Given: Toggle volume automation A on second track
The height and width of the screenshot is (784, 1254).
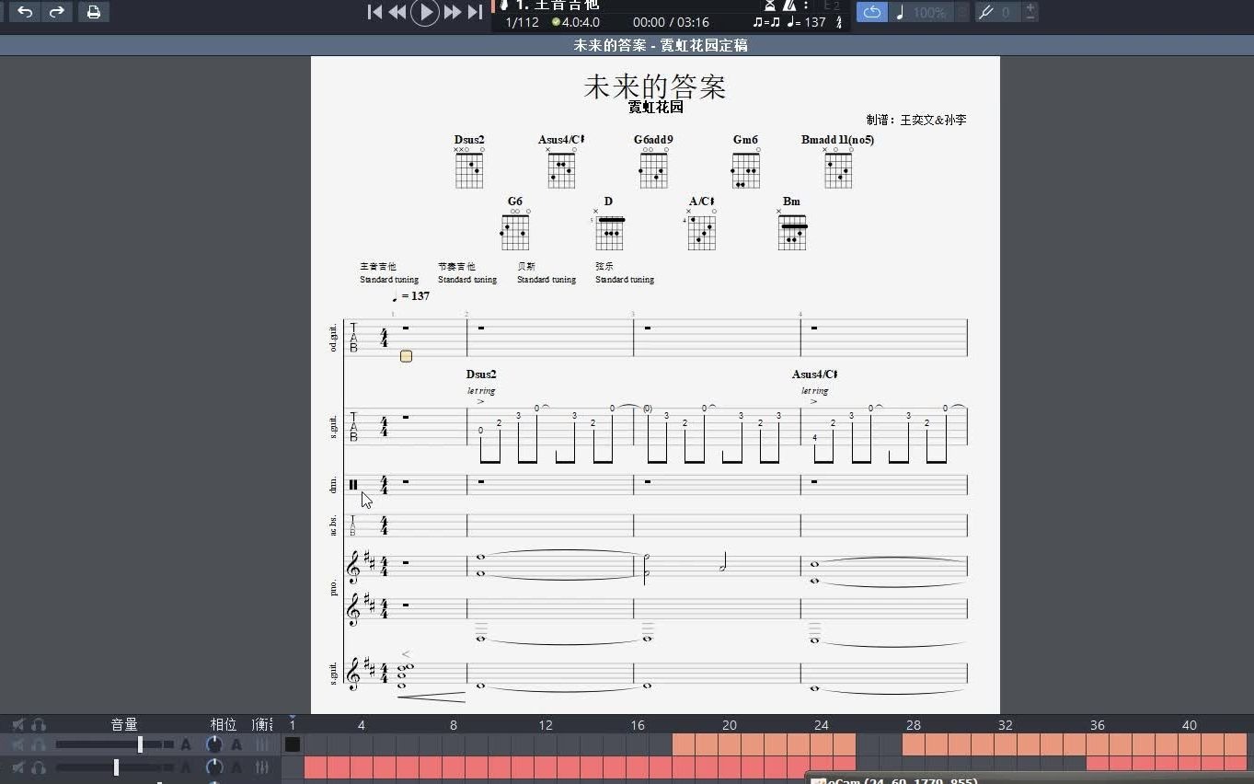Looking at the screenshot, I should tap(186, 767).
